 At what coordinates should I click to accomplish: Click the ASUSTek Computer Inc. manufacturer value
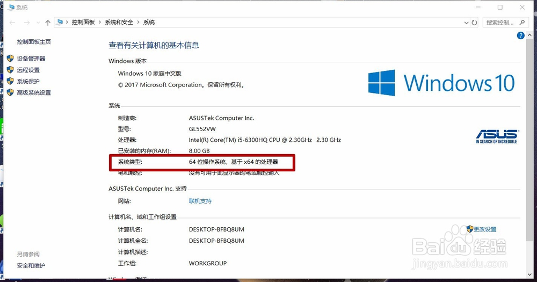(x=222, y=118)
